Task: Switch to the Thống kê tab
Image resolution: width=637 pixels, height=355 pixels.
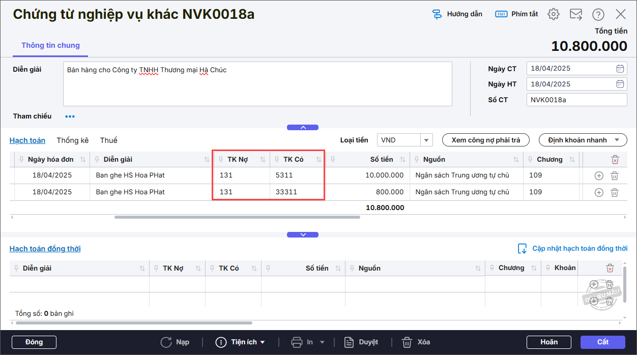Action: pos(73,140)
